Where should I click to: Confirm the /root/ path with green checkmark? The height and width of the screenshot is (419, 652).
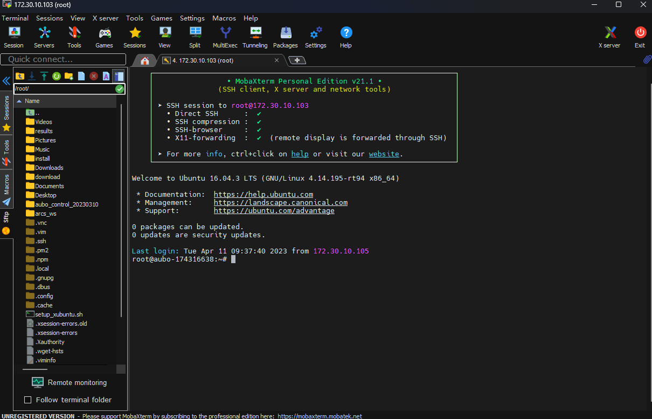(x=120, y=88)
